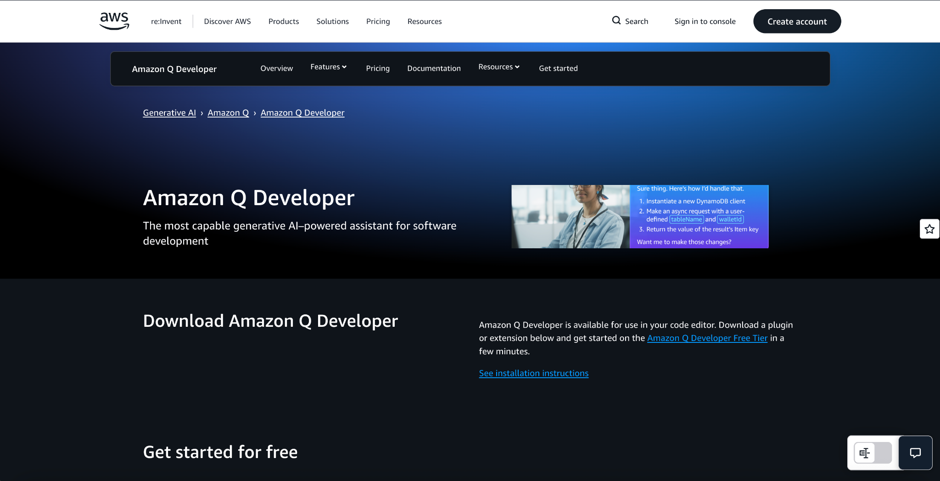
Task: Select Pricing in Amazon Q Developer bar
Action: click(378, 68)
